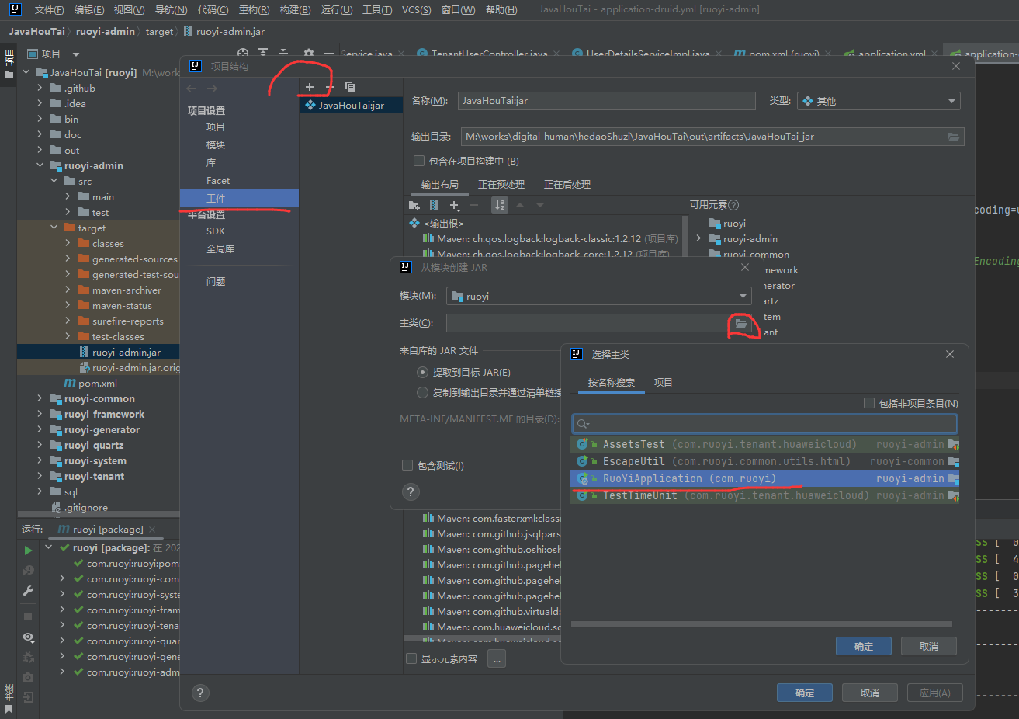Enable the include tests checkbox
The image size is (1019, 719).
(x=407, y=465)
